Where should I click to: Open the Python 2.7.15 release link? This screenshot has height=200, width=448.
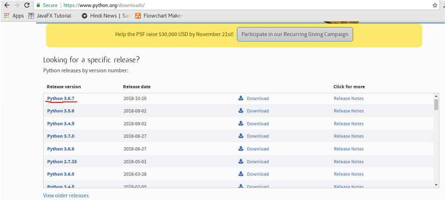(62, 161)
